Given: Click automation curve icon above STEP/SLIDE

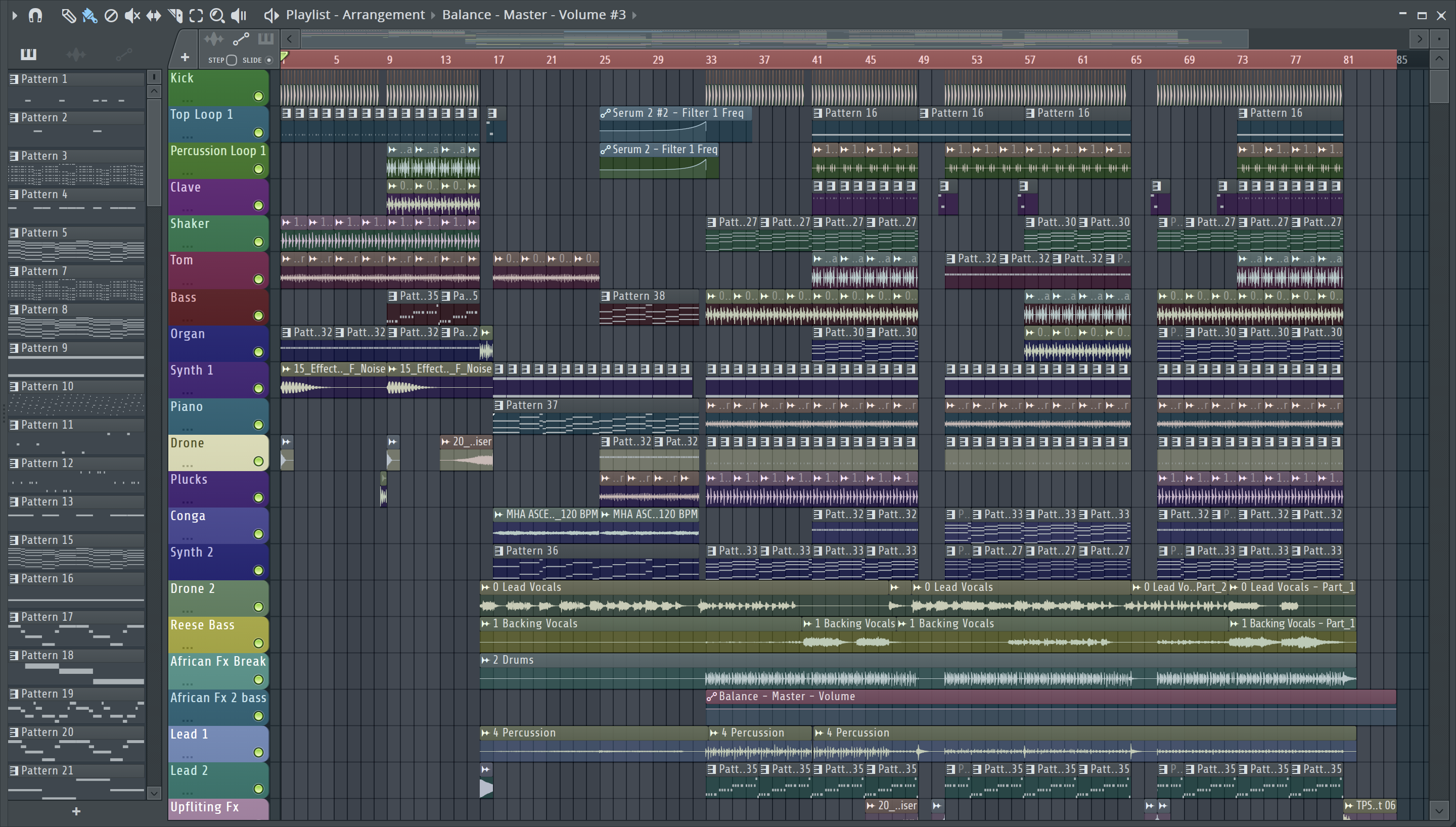Looking at the screenshot, I should (241, 39).
